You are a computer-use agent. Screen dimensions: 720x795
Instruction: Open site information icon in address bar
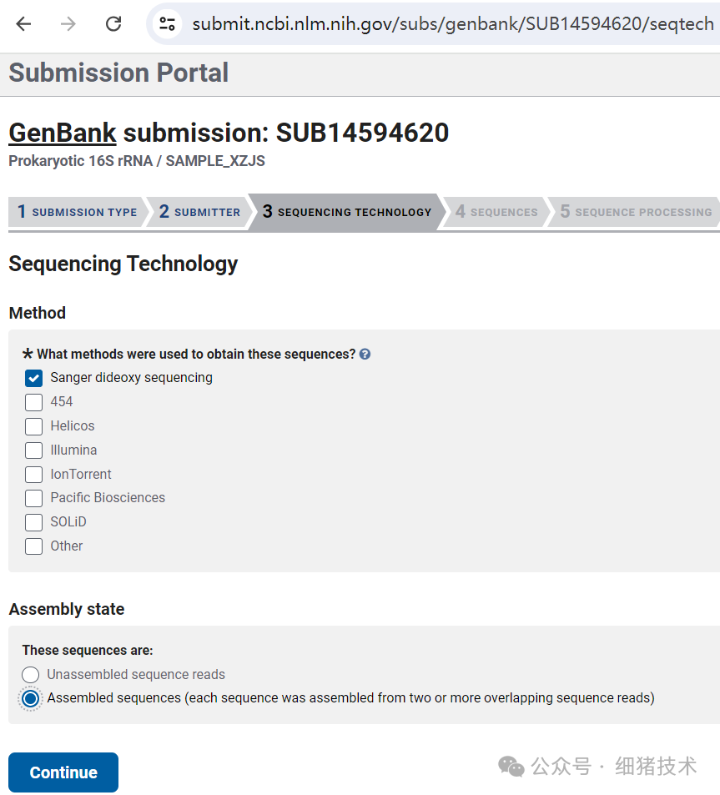[x=168, y=24]
